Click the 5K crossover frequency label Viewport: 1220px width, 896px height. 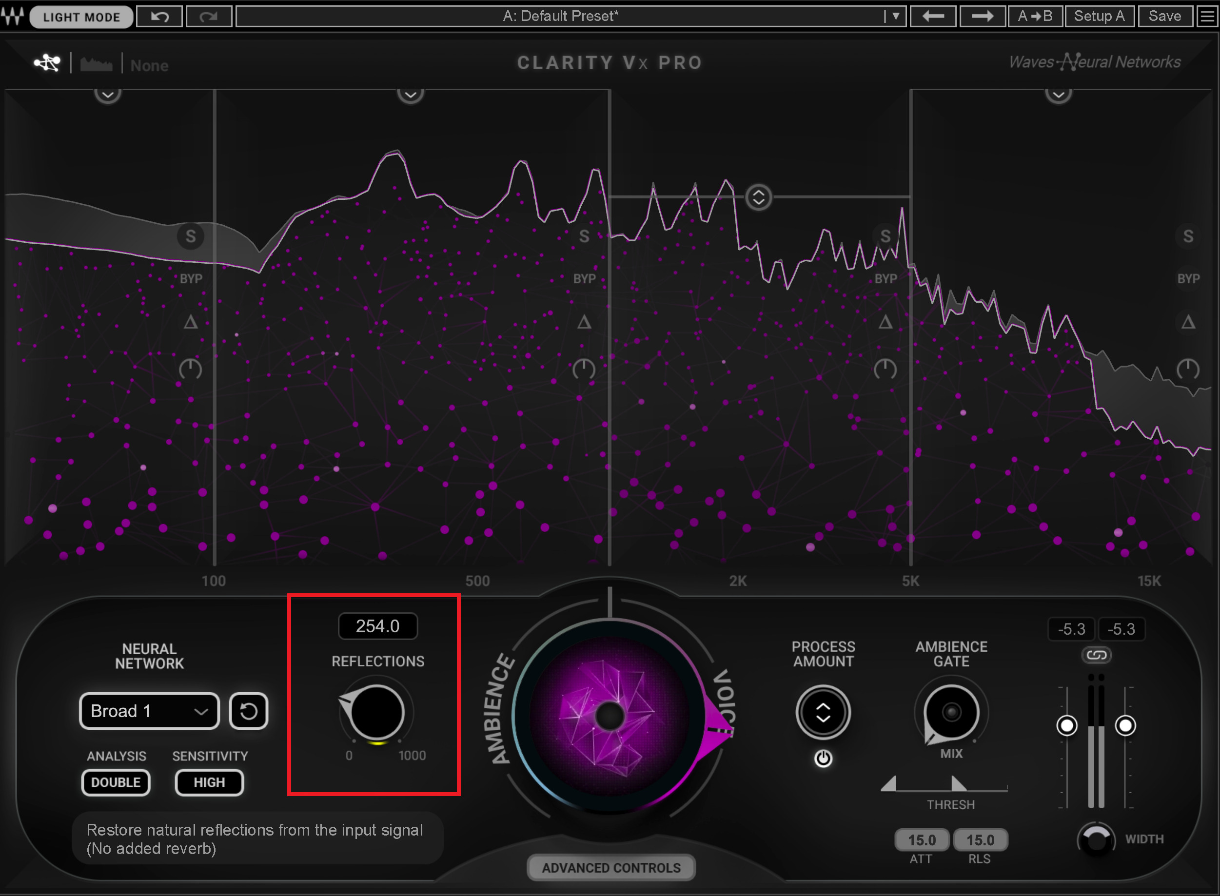910,582
